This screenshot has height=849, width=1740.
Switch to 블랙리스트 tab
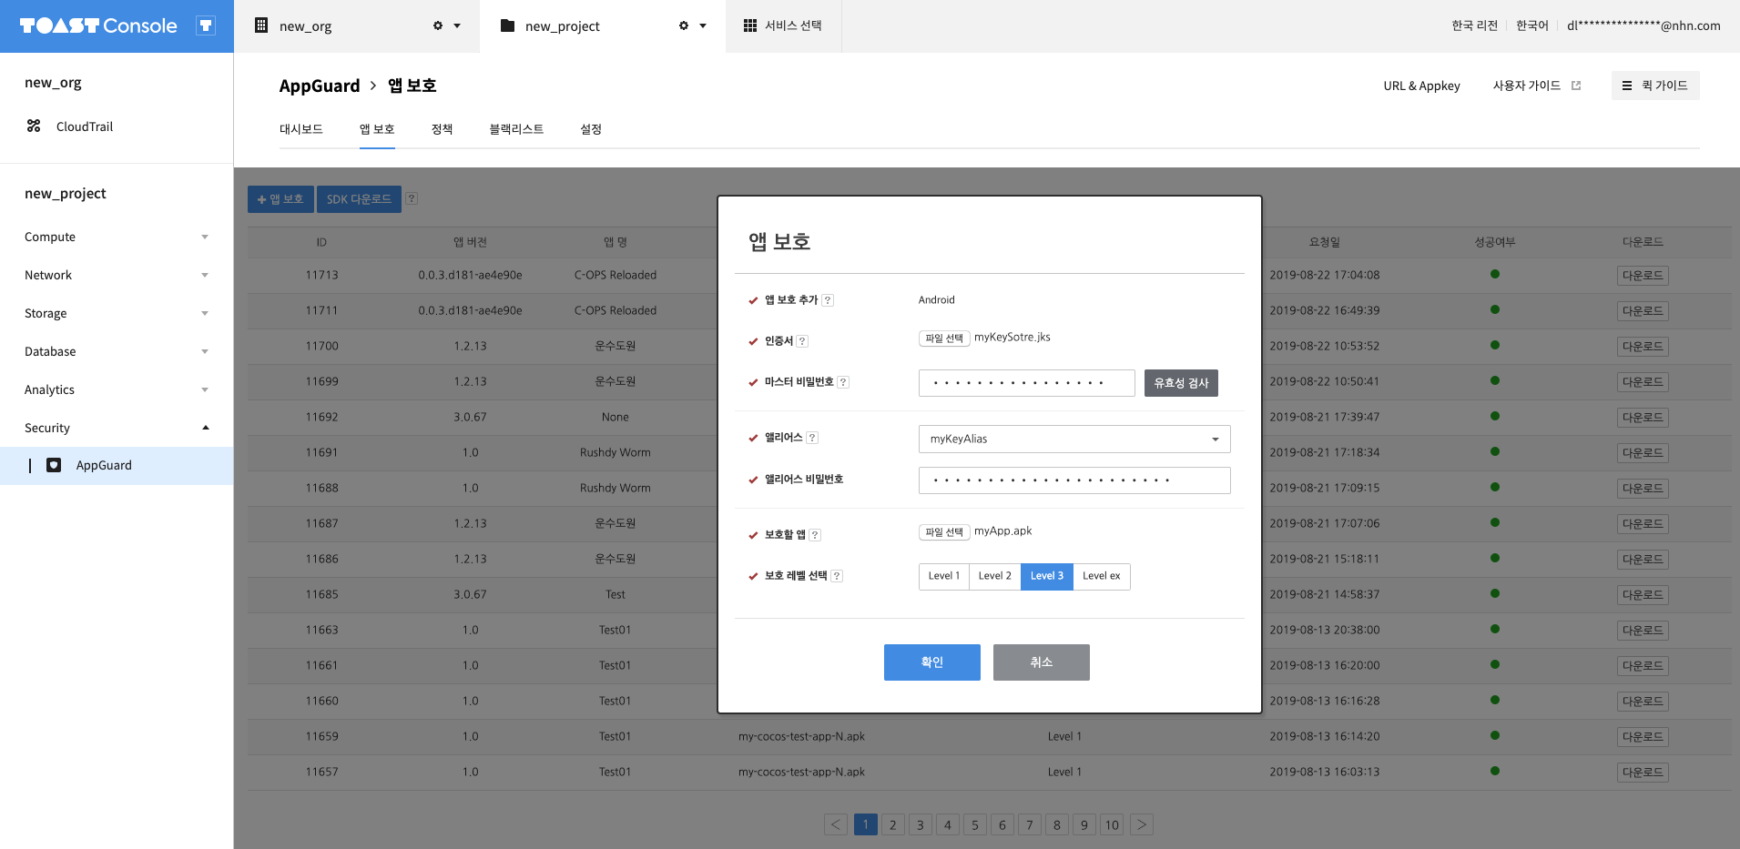516,129
